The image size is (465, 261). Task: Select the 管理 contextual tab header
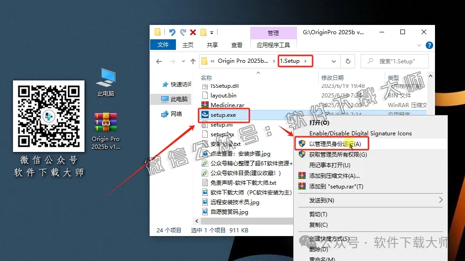(x=273, y=33)
